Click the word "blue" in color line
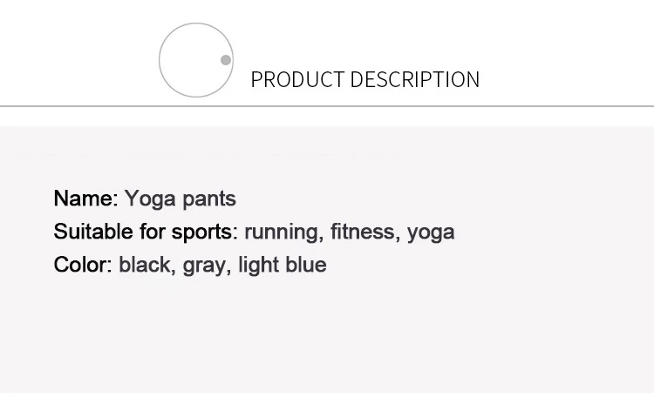 coord(304,265)
